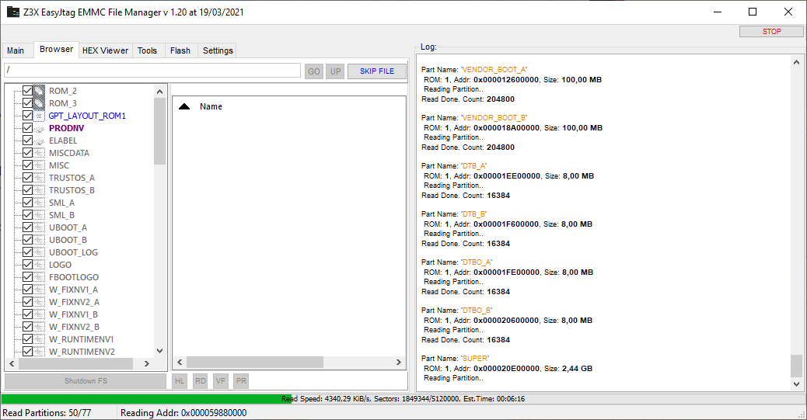Click the red STOP button
The width and height of the screenshot is (807, 420).
[x=771, y=31]
